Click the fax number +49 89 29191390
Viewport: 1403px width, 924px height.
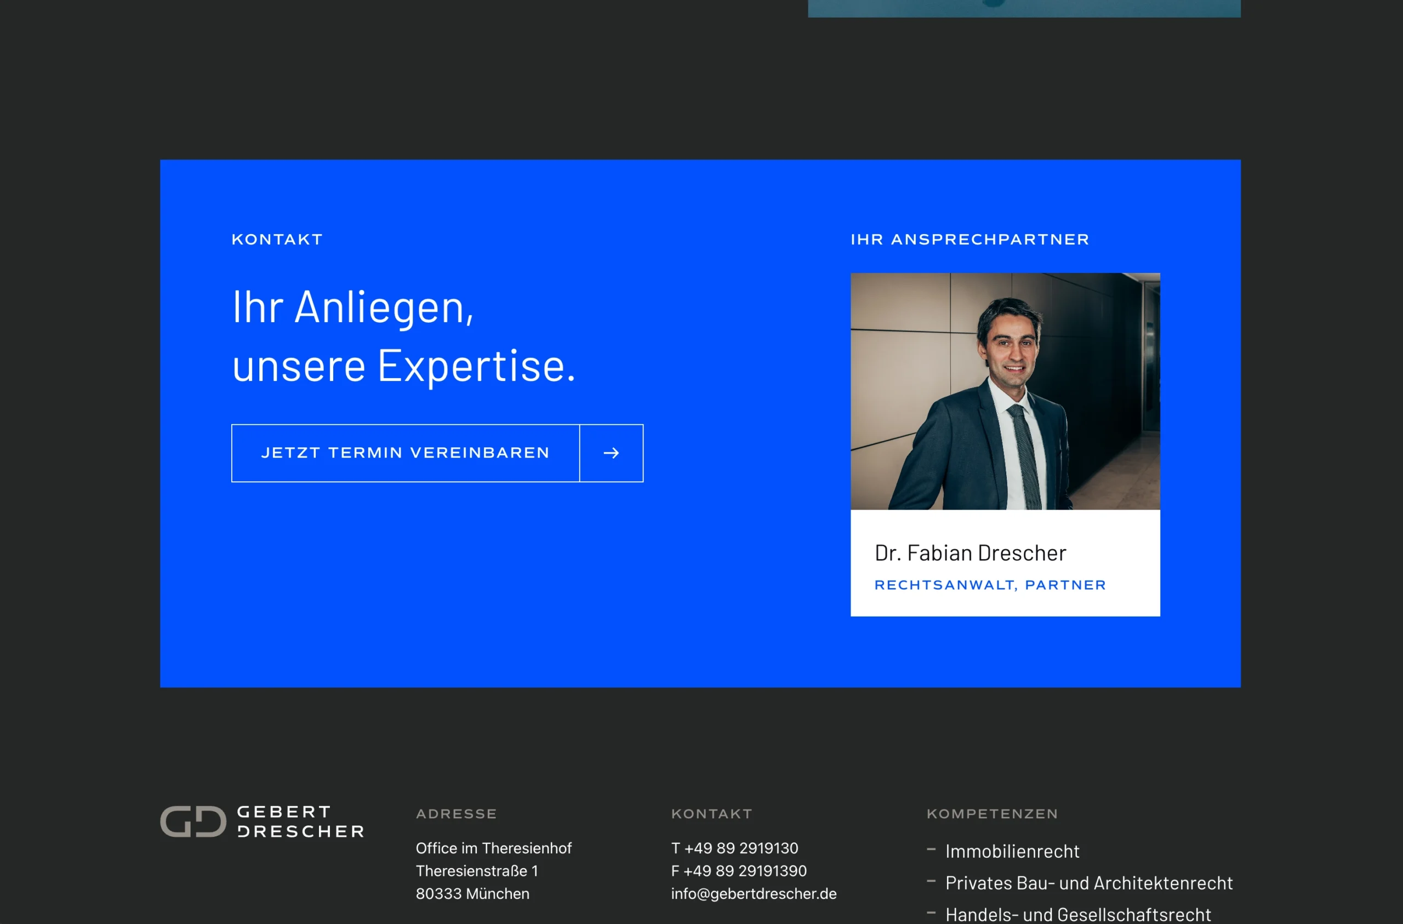pyautogui.click(x=745, y=871)
